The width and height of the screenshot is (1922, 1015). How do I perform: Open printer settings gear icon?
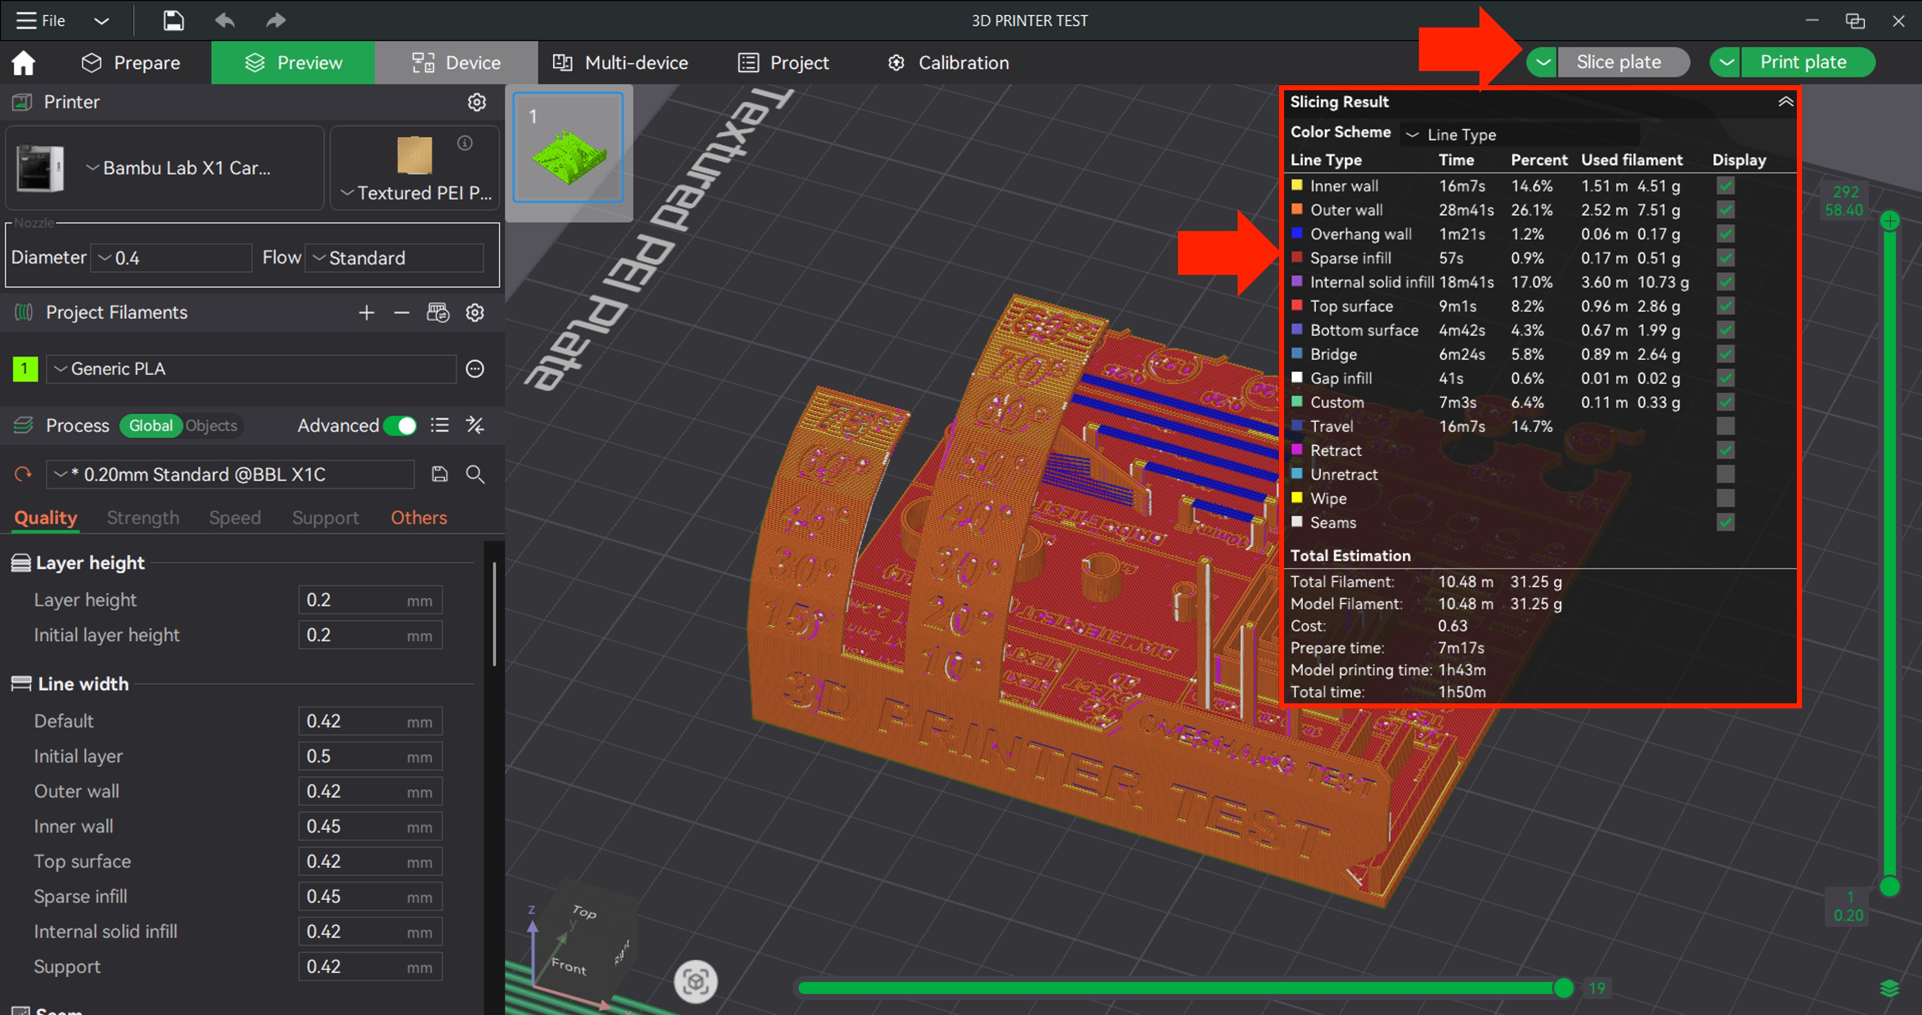pos(476,102)
